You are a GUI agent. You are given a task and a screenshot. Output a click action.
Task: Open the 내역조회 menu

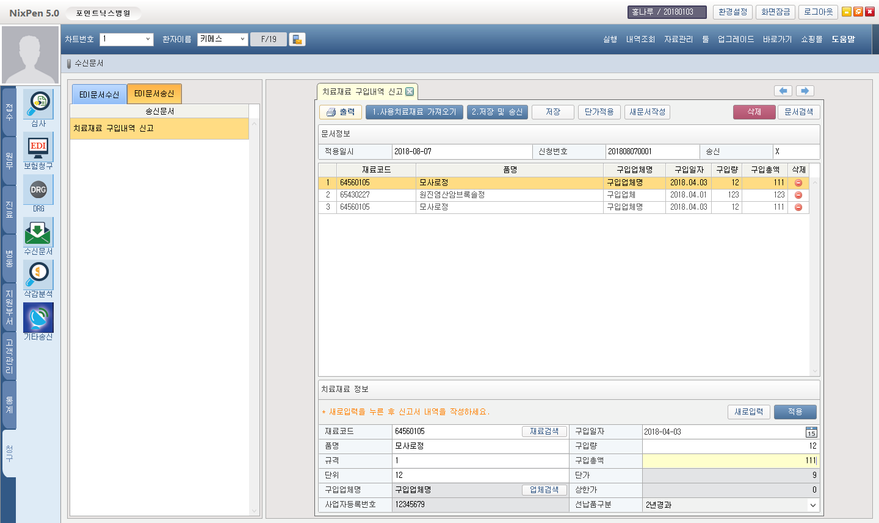coord(640,39)
